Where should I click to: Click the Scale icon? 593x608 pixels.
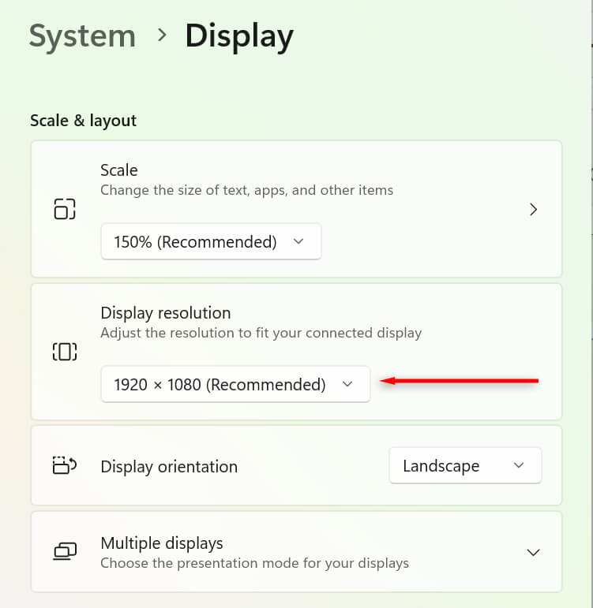pos(65,209)
